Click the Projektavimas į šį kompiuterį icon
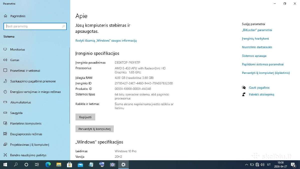 point(5,145)
